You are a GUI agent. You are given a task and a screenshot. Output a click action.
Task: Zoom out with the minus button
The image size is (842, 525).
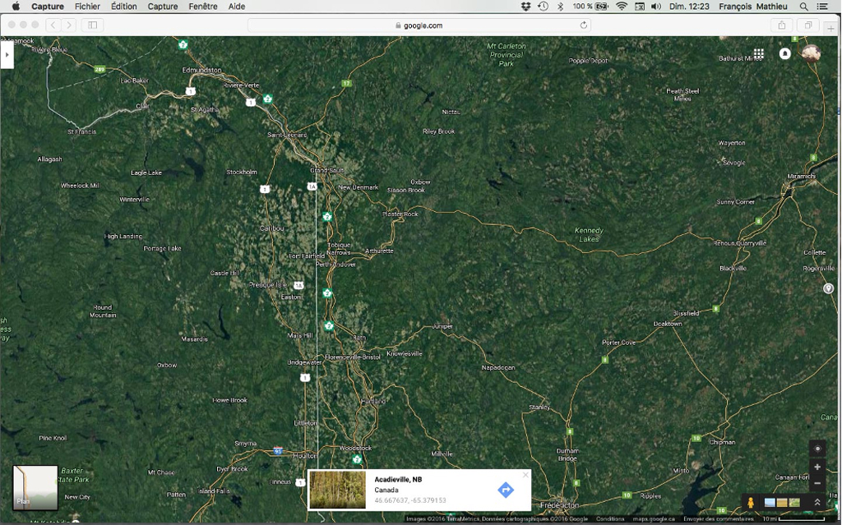coord(817,483)
